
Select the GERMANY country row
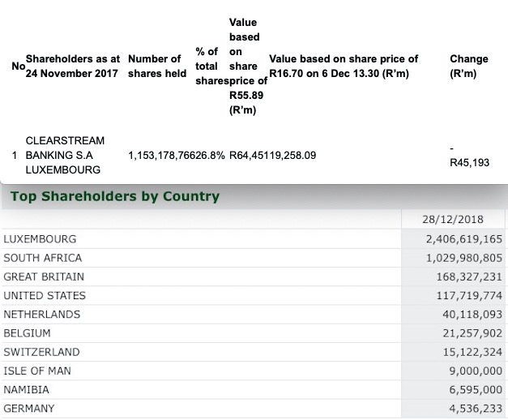click(x=253, y=409)
